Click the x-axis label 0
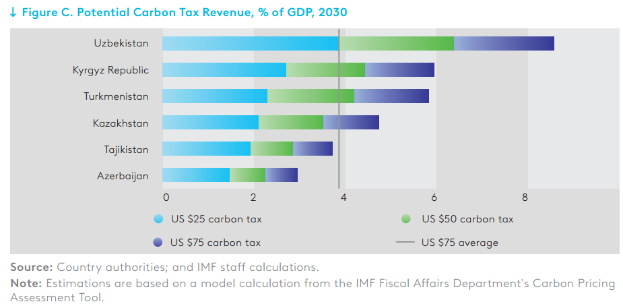The image size is (623, 308). click(x=166, y=197)
